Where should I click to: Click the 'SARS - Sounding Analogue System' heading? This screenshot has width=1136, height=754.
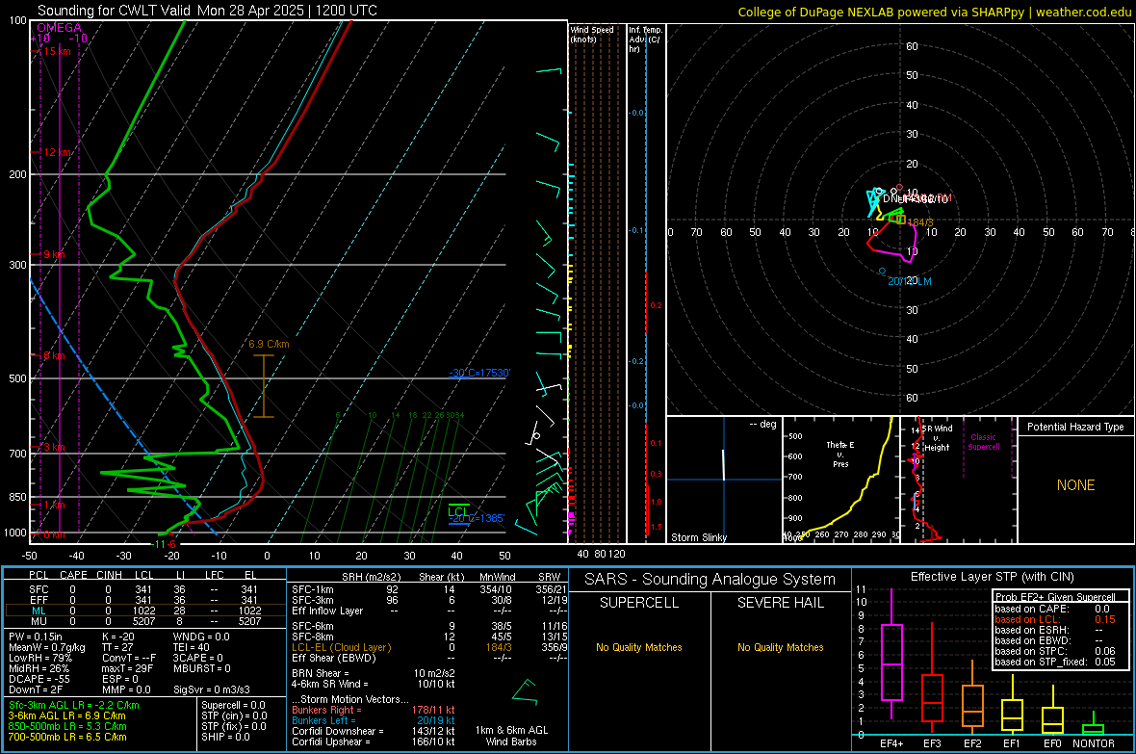[x=710, y=580]
